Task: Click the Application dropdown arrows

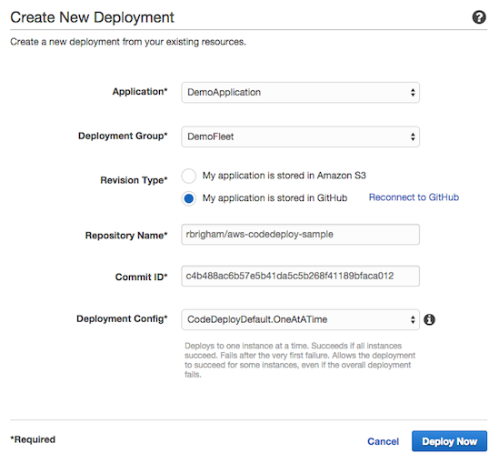Action: click(413, 93)
